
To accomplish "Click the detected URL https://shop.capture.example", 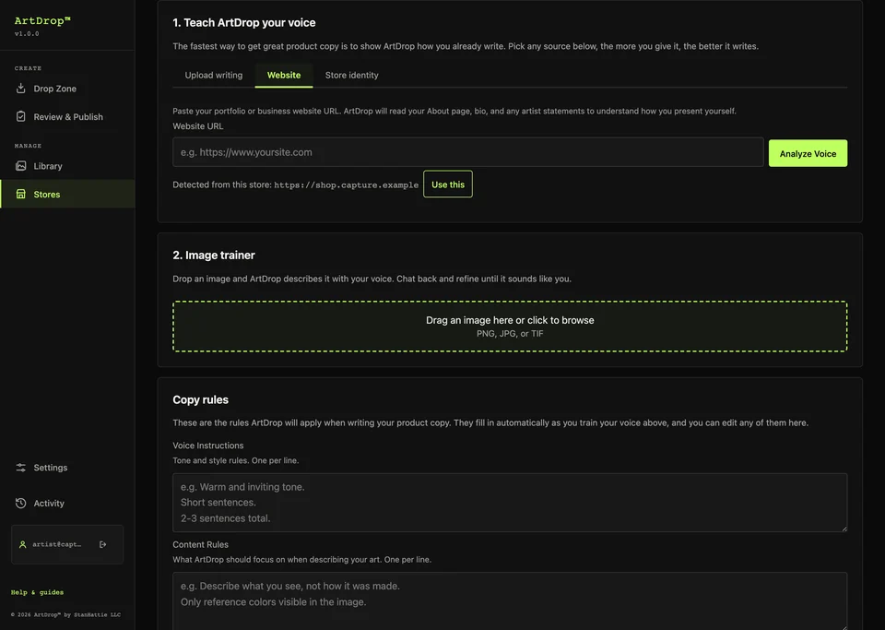I will pyautogui.click(x=346, y=185).
